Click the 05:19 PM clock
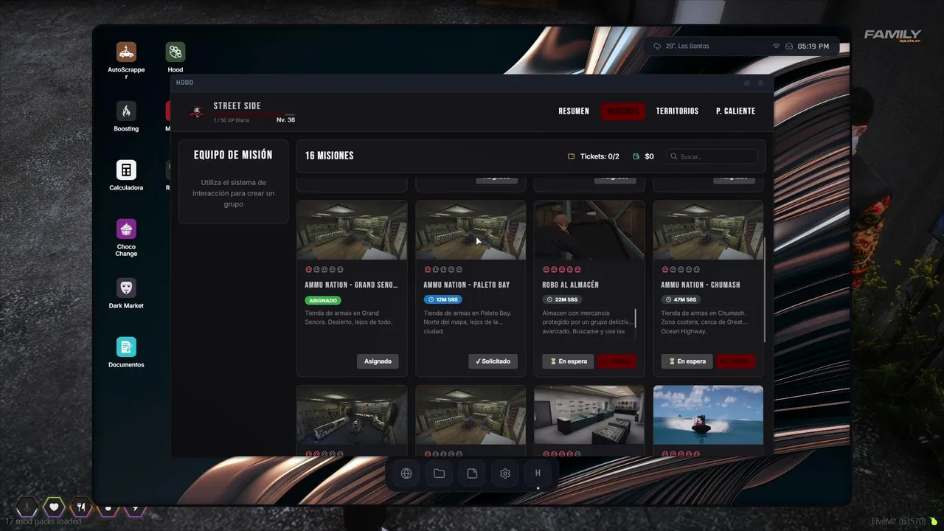 pos(813,46)
